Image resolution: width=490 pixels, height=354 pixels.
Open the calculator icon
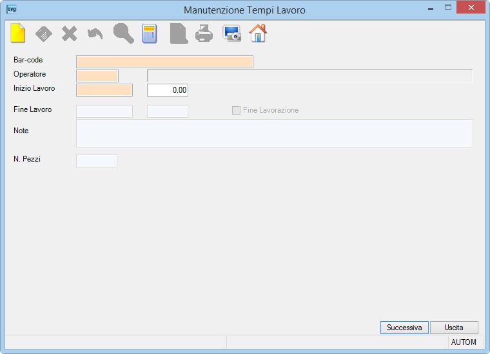150,33
